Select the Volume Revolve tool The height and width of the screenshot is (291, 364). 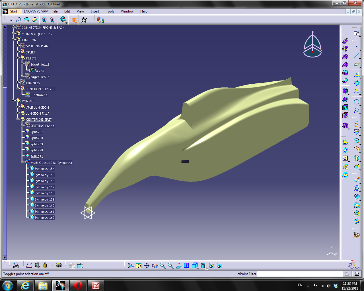pos(345,48)
